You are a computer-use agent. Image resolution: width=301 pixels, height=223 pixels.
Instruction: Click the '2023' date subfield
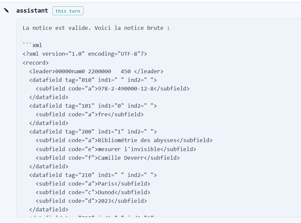click(x=91, y=201)
